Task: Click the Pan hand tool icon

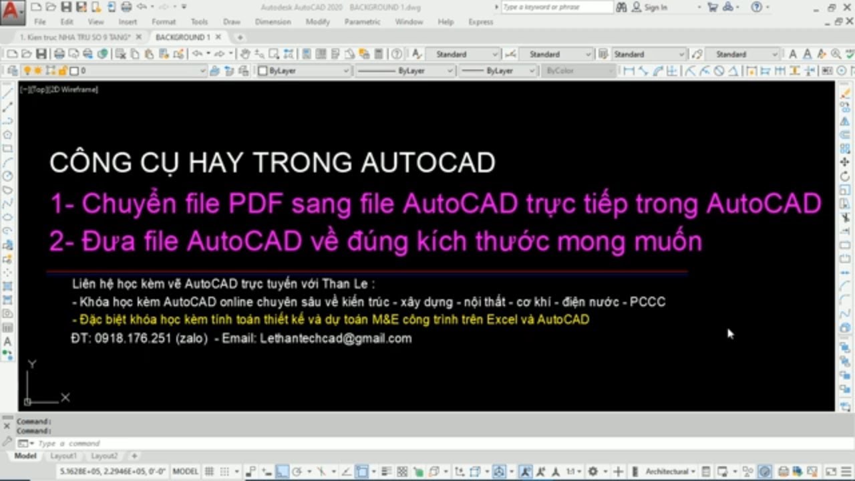Action: coord(244,54)
